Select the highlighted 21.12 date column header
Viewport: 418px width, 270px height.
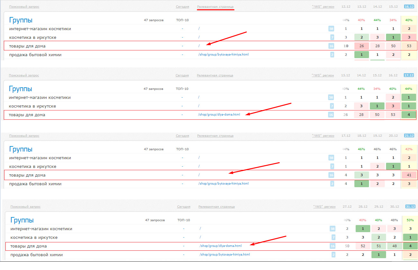[x=409, y=136]
